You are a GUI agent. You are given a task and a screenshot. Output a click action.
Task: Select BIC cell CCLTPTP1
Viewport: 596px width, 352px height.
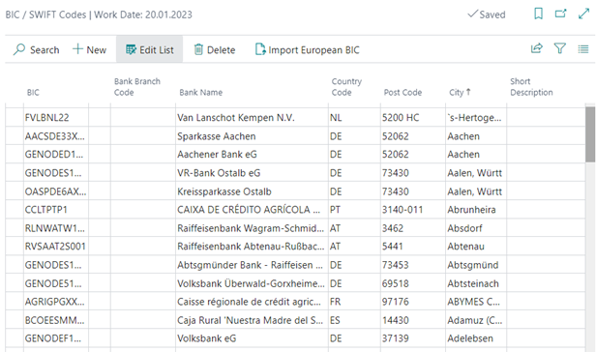coord(56,210)
